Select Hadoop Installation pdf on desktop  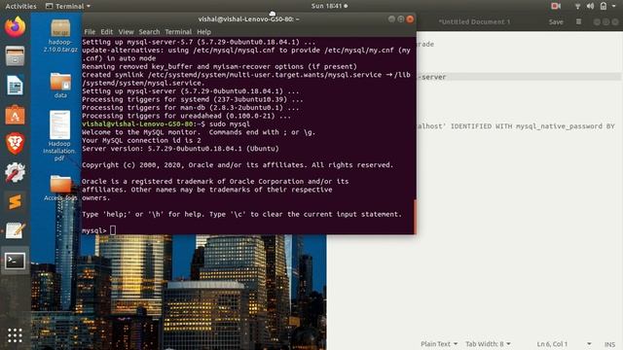[x=59, y=136]
